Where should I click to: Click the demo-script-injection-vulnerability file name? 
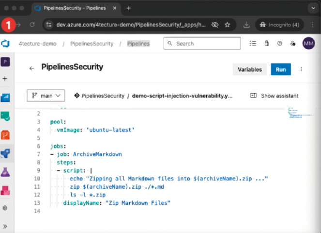click(x=182, y=96)
